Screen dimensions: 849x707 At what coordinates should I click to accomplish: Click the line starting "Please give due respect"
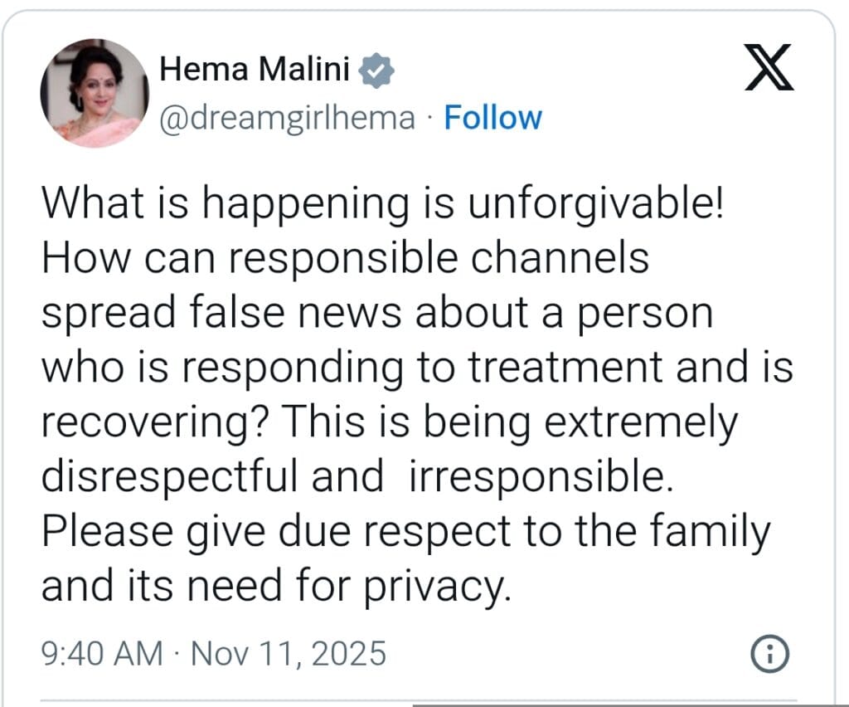(x=405, y=532)
